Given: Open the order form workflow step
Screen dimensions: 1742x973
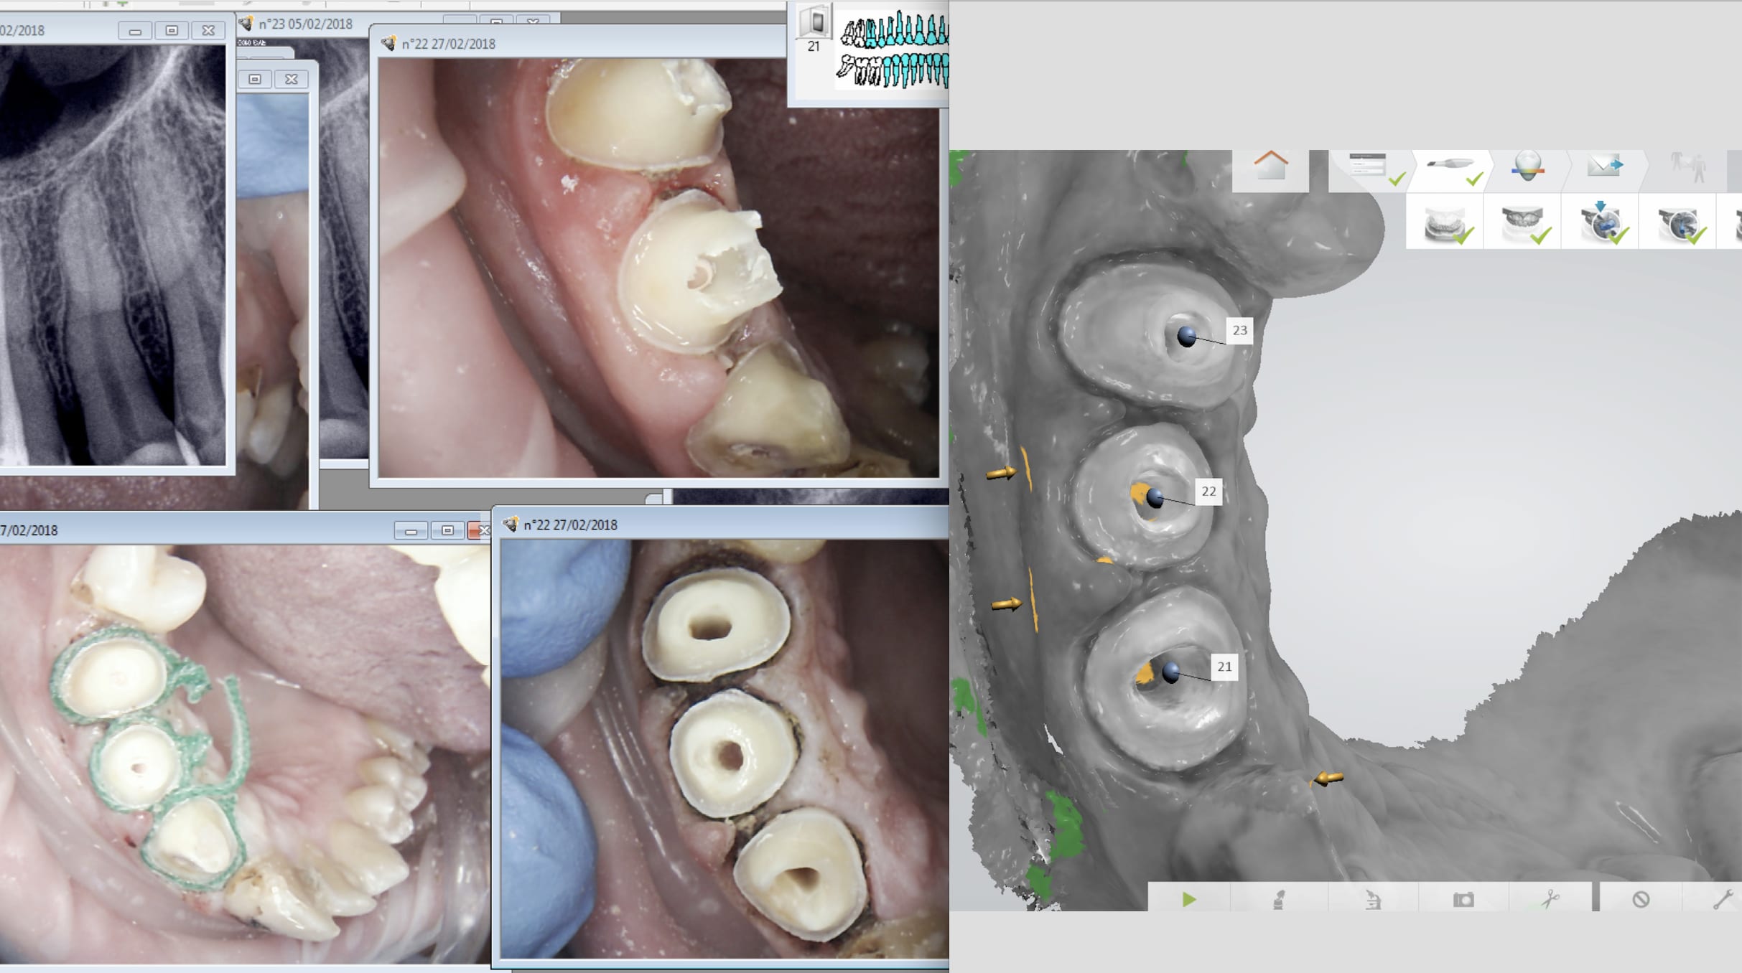Looking at the screenshot, I should click(x=1368, y=166).
